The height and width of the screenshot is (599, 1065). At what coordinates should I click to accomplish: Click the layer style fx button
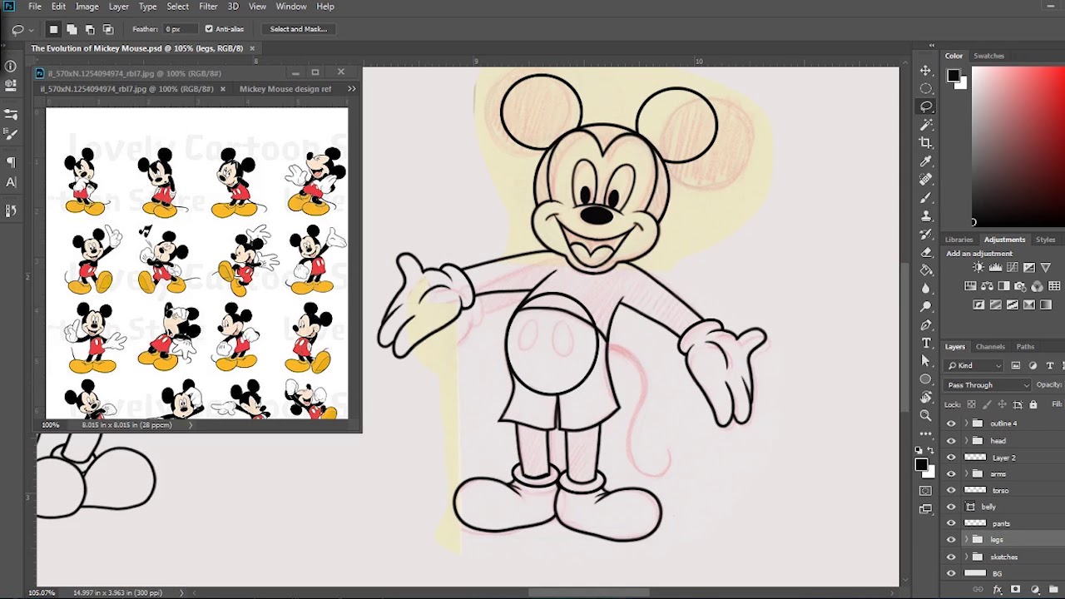point(996,590)
